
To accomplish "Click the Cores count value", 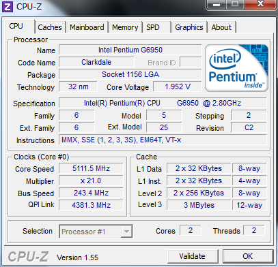I will (191, 230).
